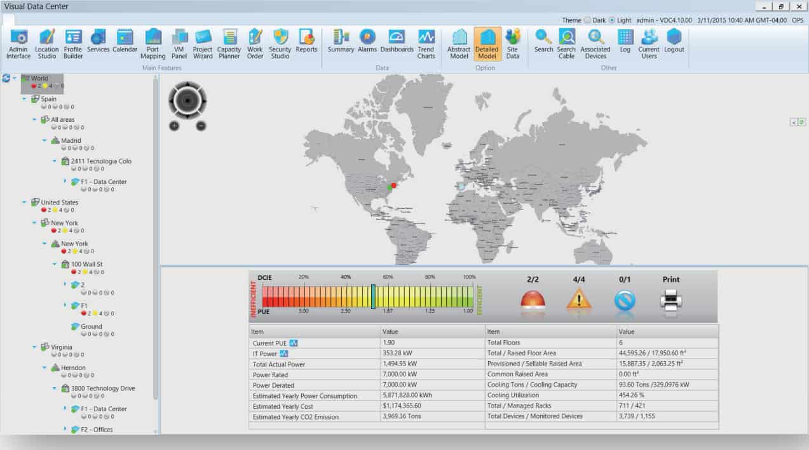Click the Logout icon
Screen dimensions: 809x450
674,41
